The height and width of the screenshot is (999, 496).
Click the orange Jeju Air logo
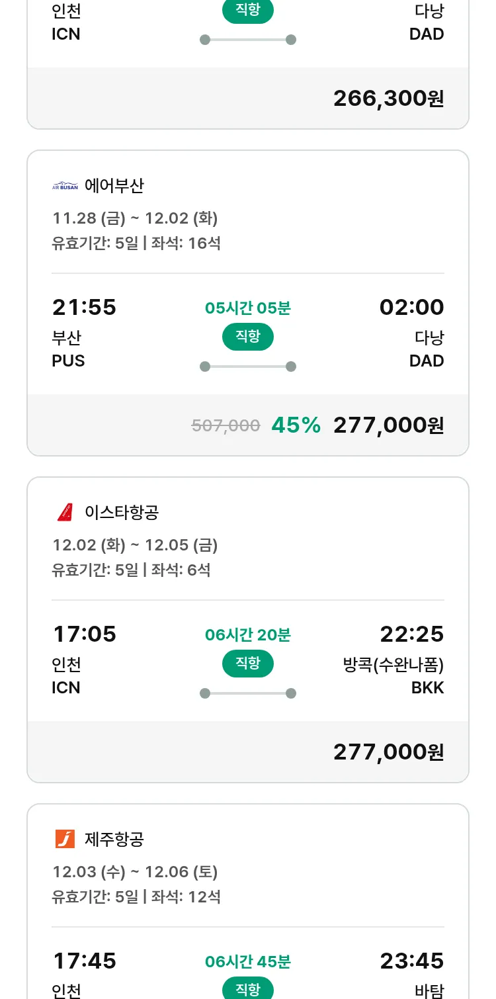pyautogui.click(x=65, y=839)
